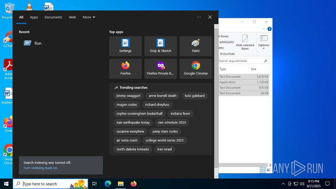The height and width of the screenshot is (189, 336).
Task: Expand the More search filter dropdown
Action: pos(89,17)
